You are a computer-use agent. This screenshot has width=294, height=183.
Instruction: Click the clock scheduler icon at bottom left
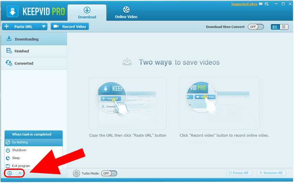click(10, 173)
